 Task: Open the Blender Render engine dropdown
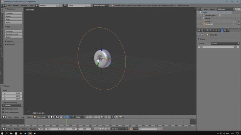[101, 6]
